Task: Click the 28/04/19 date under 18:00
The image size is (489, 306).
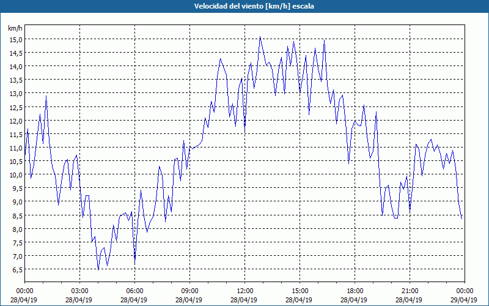Action: pos(354,300)
